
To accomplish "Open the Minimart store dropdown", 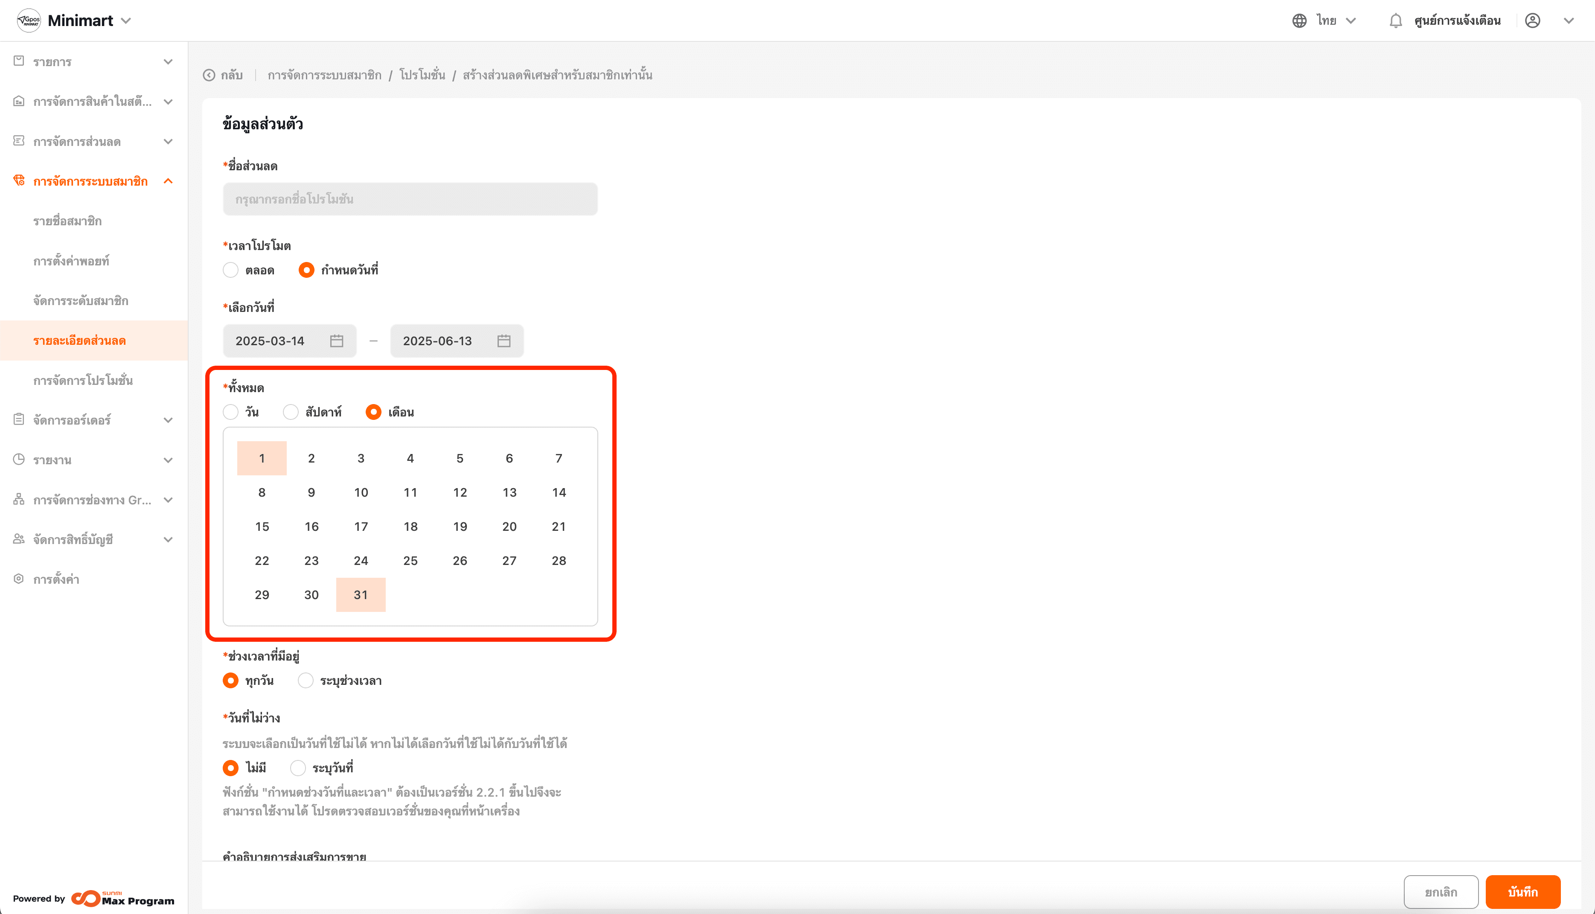I will click(x=125, y=21).
